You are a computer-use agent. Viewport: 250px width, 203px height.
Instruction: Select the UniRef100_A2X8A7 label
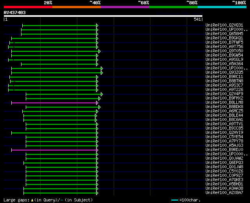tap(224, 193)
